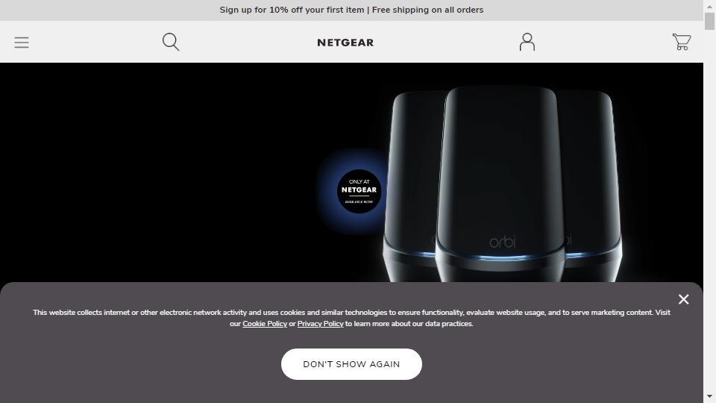Open the Privacy Policy link
Viewport: 716px width, 403px height.
point(320,323)
